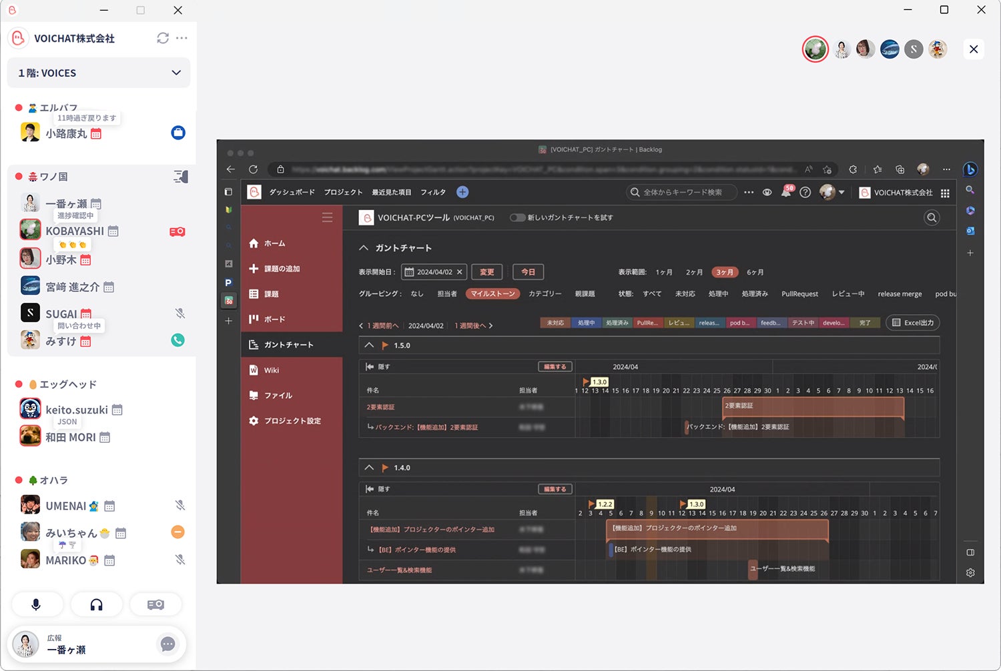This screenshot has height=671, width=1001.
Task: Click the microphone button in bottom bar
Action: point(36,604)
